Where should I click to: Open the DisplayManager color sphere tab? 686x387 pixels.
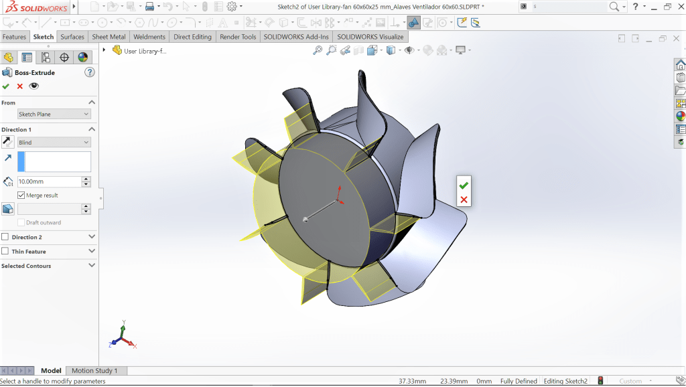pyautogui.click(x=83, y=58)
